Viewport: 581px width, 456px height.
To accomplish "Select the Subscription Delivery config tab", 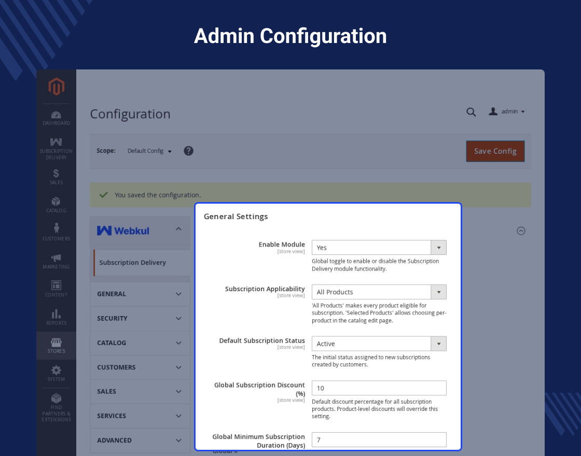I will (x=142, y=262).
